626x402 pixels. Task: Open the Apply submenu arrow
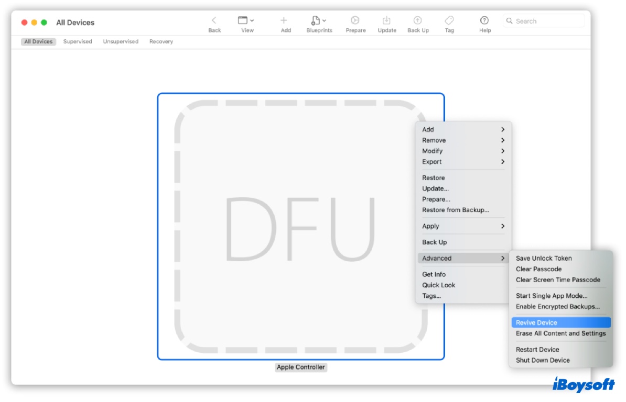pos(502,226)
